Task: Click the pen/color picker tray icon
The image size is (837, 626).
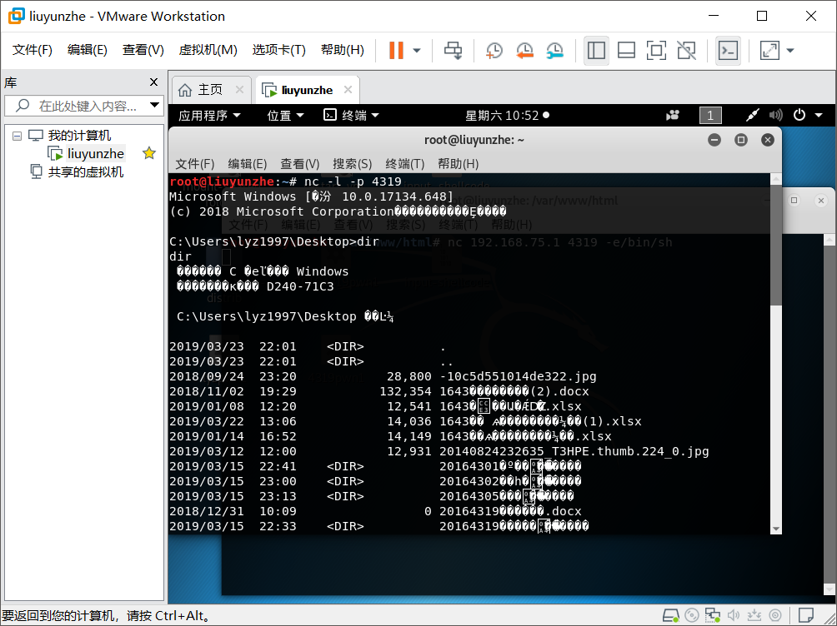Action: click(752, 115)
